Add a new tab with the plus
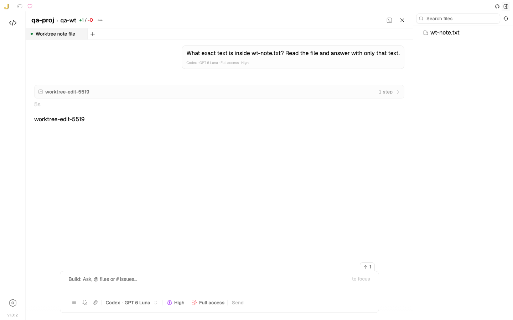Image resolution: width=513 pixels, height=320 pixels. pos(93,34)
